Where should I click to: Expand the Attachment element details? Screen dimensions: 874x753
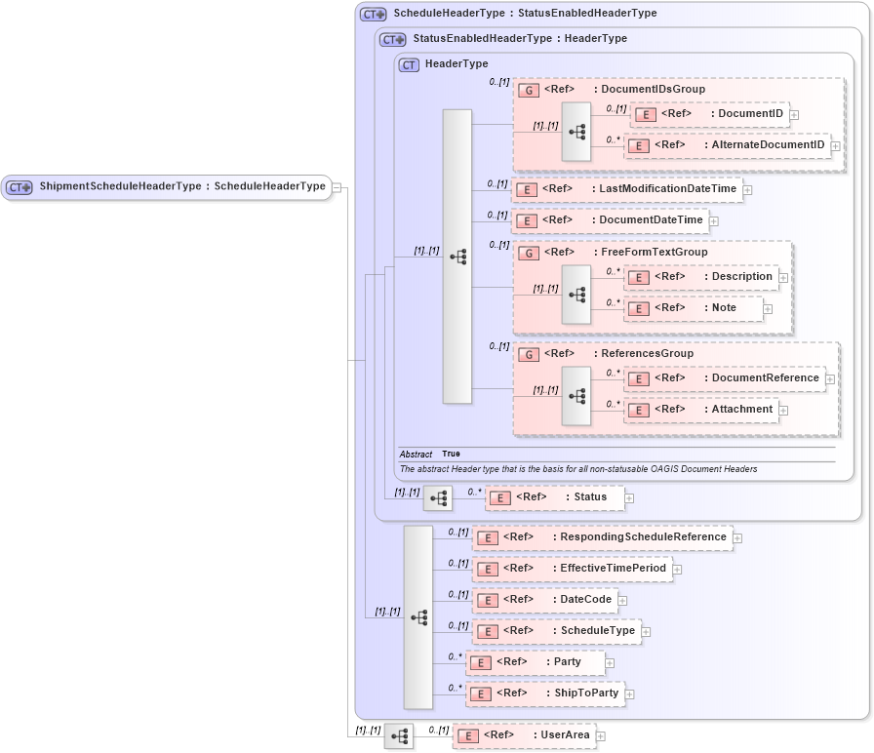click(782, 410)
